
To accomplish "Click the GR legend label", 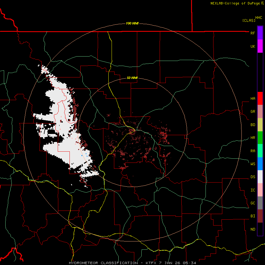I will click(x=253, y=112).
